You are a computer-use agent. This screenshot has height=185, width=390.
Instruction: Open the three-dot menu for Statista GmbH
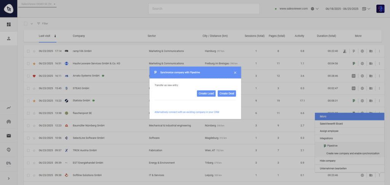(379, 101)
